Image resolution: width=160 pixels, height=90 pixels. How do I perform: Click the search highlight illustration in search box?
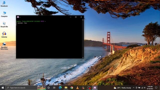click(x=41, y=88)
